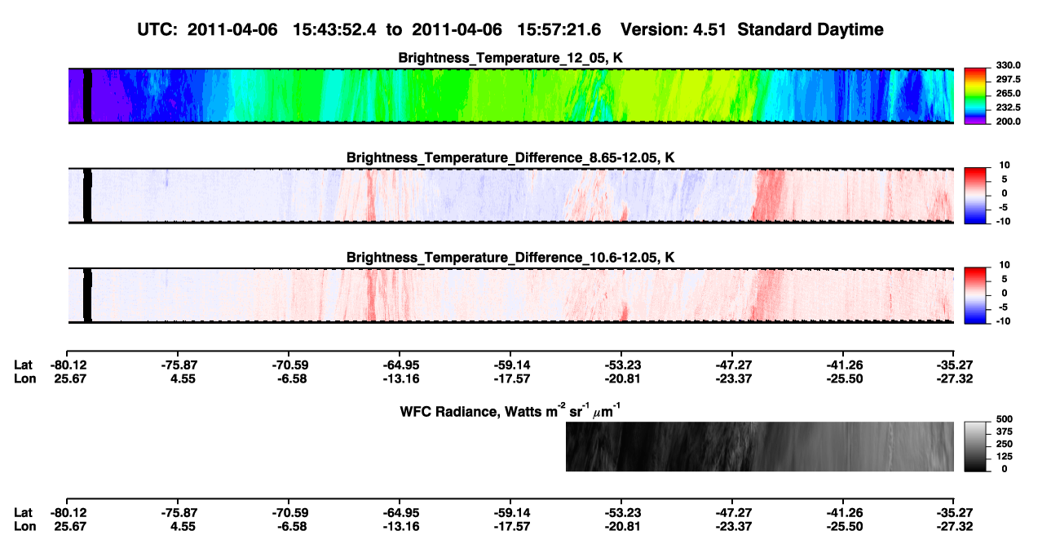The image size is (1060, 544).
Task: Click 'Lat' label on axis under WFC Radiance strip
Action: [x=24, y=513]
